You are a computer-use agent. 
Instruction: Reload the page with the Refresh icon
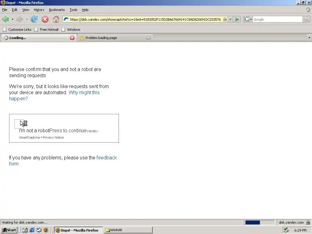click(x=34, y=19)
